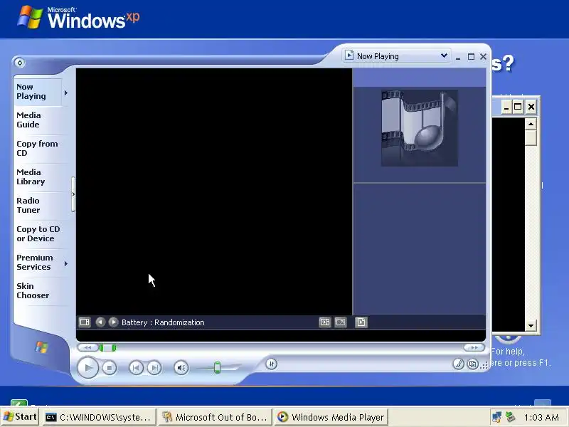Expand the arrow next to Premium Services

(66, 263)
